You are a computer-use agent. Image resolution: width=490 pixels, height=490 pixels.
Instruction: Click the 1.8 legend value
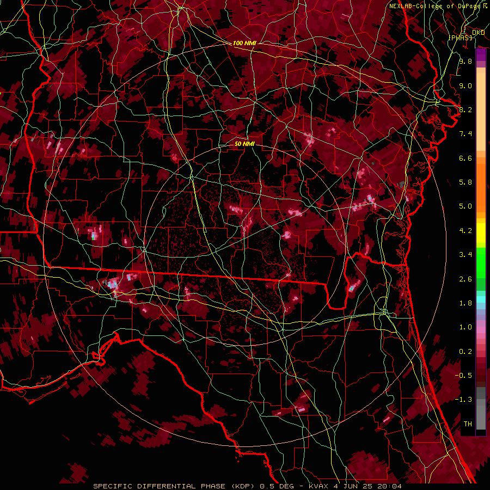point(465,303)
